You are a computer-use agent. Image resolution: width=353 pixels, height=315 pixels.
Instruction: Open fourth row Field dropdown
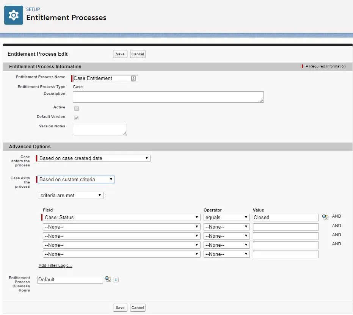point(122,245)
